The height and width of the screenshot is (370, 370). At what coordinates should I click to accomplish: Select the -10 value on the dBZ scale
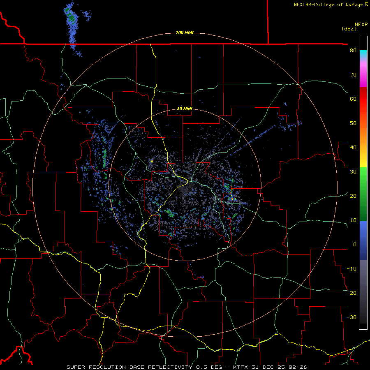pos(351,269)
